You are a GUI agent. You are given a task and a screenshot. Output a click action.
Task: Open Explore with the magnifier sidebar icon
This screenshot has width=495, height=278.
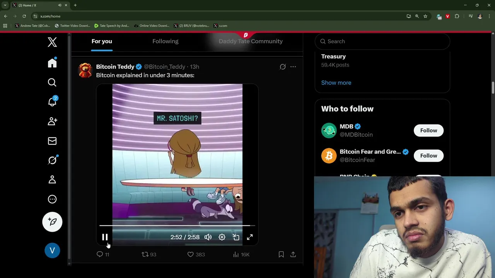52,82
